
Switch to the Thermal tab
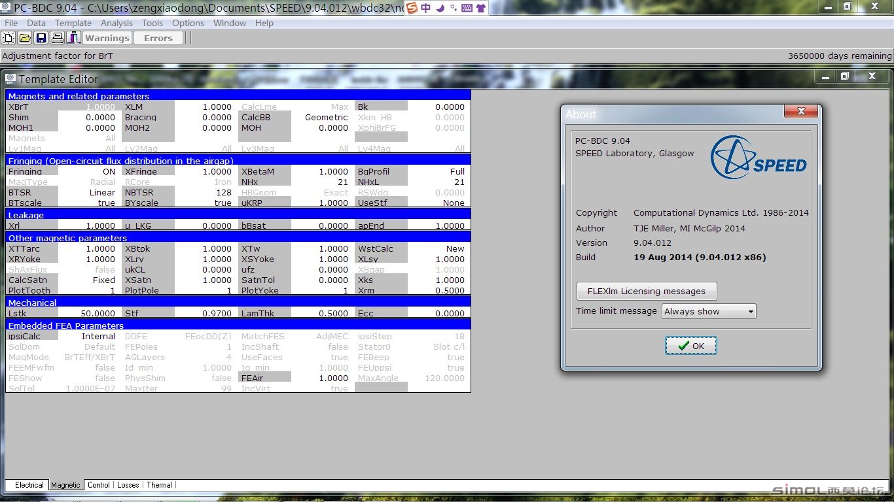(159, 485)
